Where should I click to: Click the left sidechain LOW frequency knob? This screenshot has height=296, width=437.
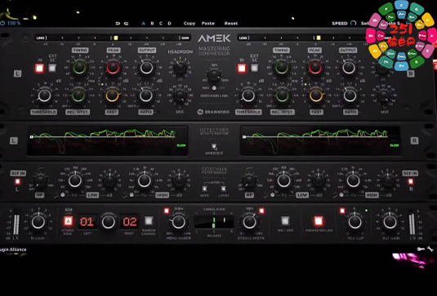coord(75,180)
